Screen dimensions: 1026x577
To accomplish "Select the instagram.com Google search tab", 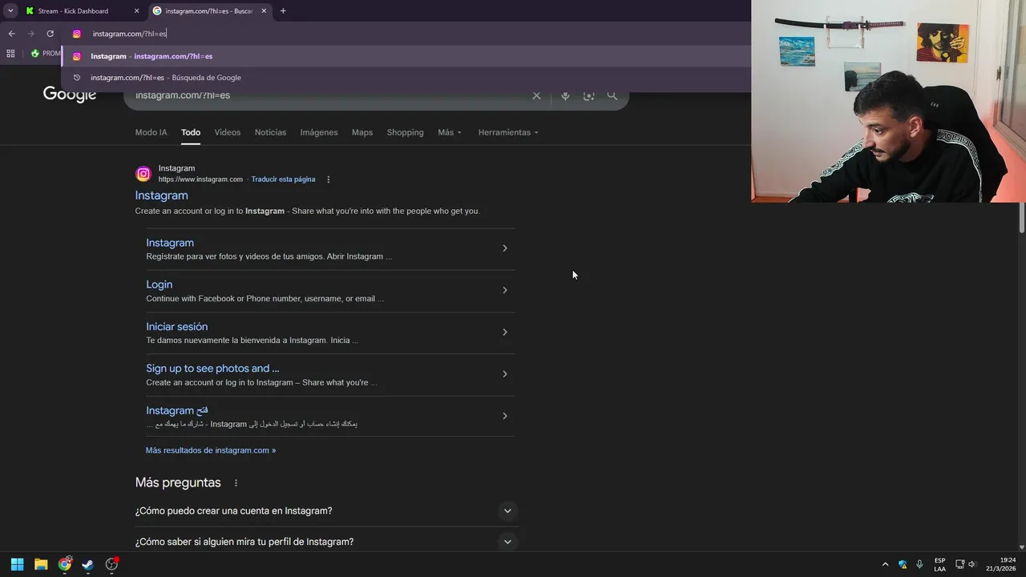I will [208, 11].
